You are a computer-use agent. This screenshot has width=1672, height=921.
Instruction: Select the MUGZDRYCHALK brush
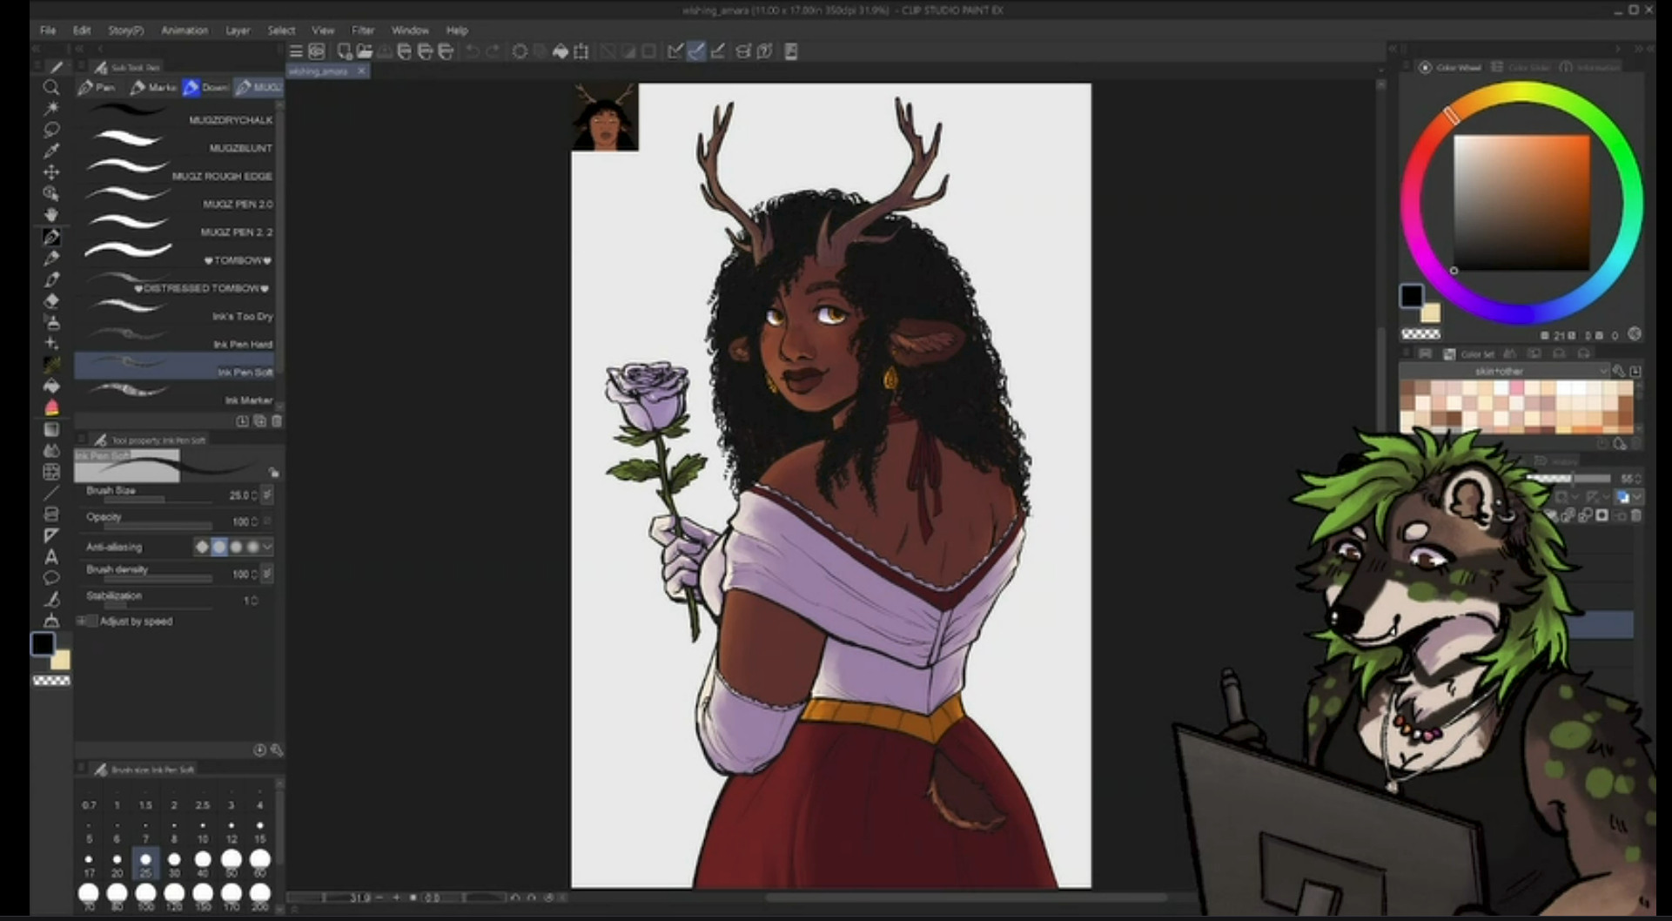click(174, 115)
